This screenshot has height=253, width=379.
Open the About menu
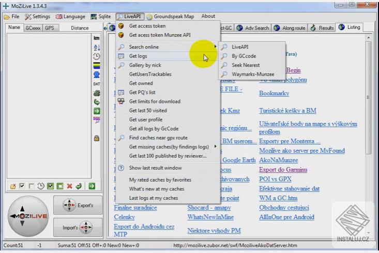pos(208,16)
